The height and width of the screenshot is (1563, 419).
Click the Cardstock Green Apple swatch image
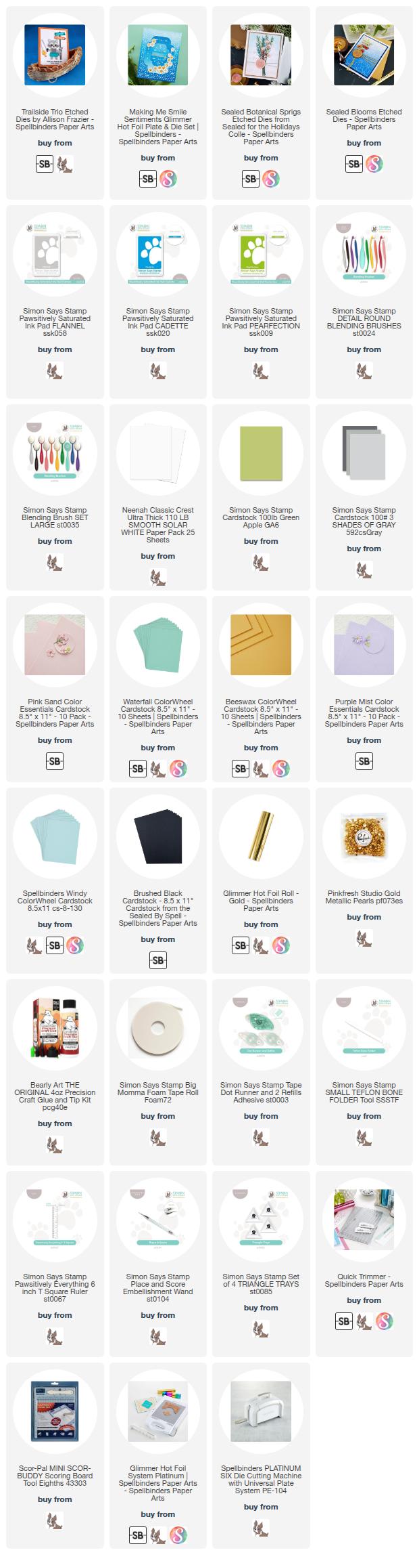pyautogui.click(x=261, y=454)
